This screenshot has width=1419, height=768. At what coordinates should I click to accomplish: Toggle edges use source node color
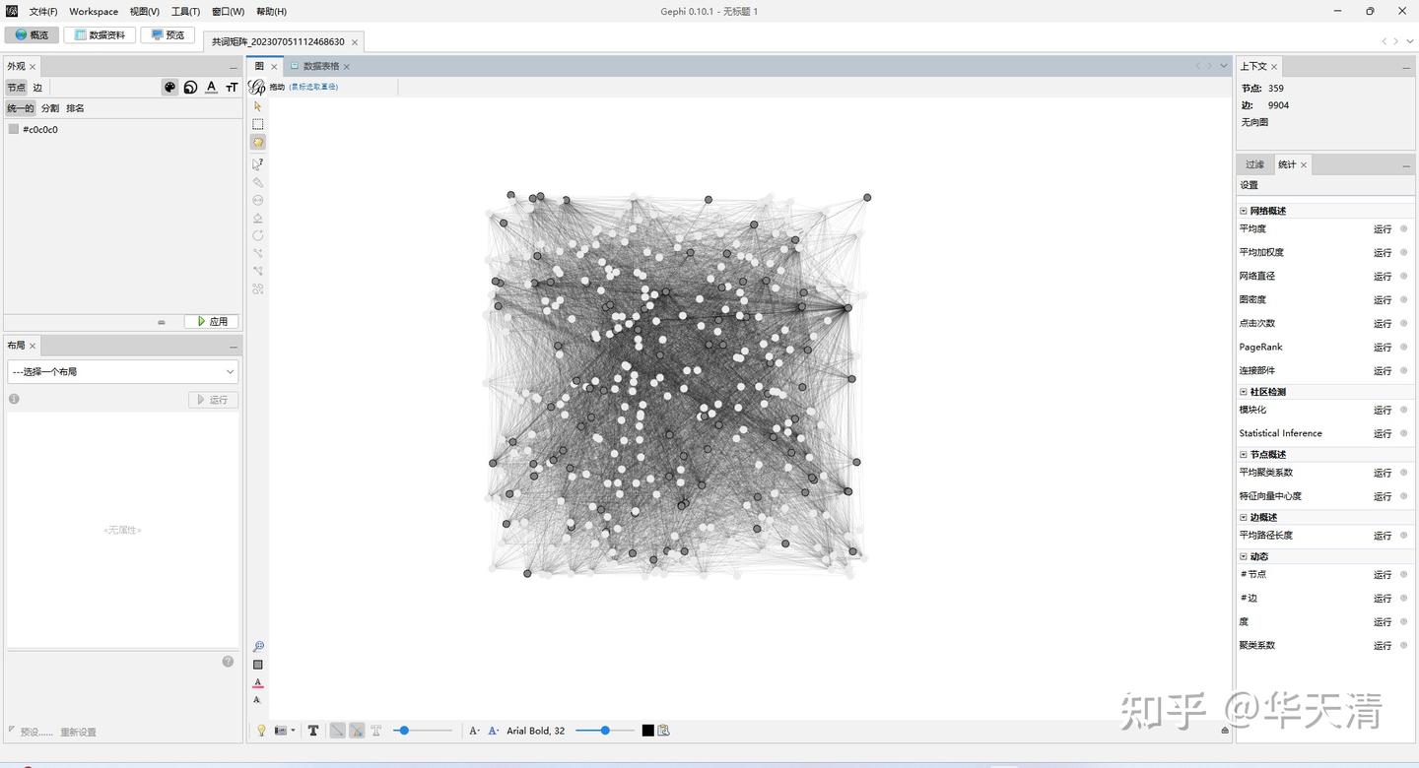[357, 731]
